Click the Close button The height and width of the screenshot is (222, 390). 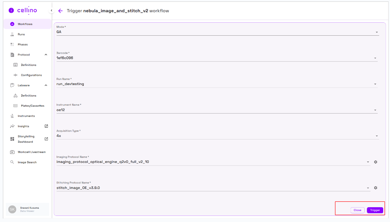357,210
